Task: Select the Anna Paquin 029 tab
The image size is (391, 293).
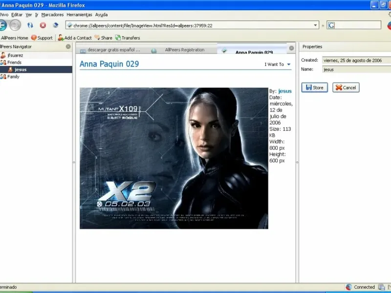Action: click(252, 49)
